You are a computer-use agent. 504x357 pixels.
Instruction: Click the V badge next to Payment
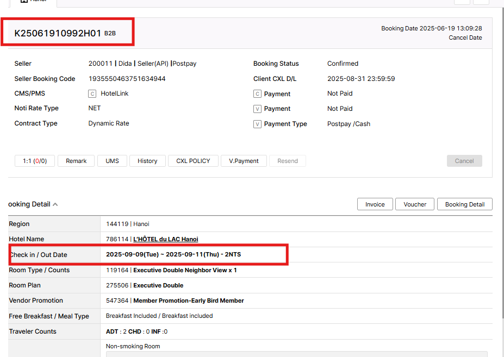coord(258,109)
